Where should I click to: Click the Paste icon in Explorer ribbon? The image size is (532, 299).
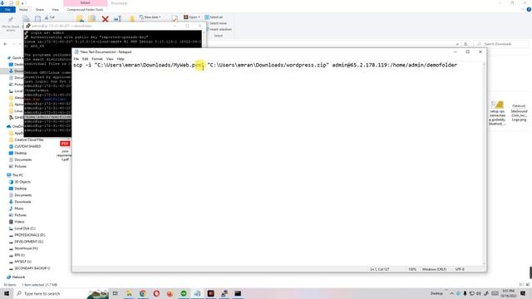(37, 19)
